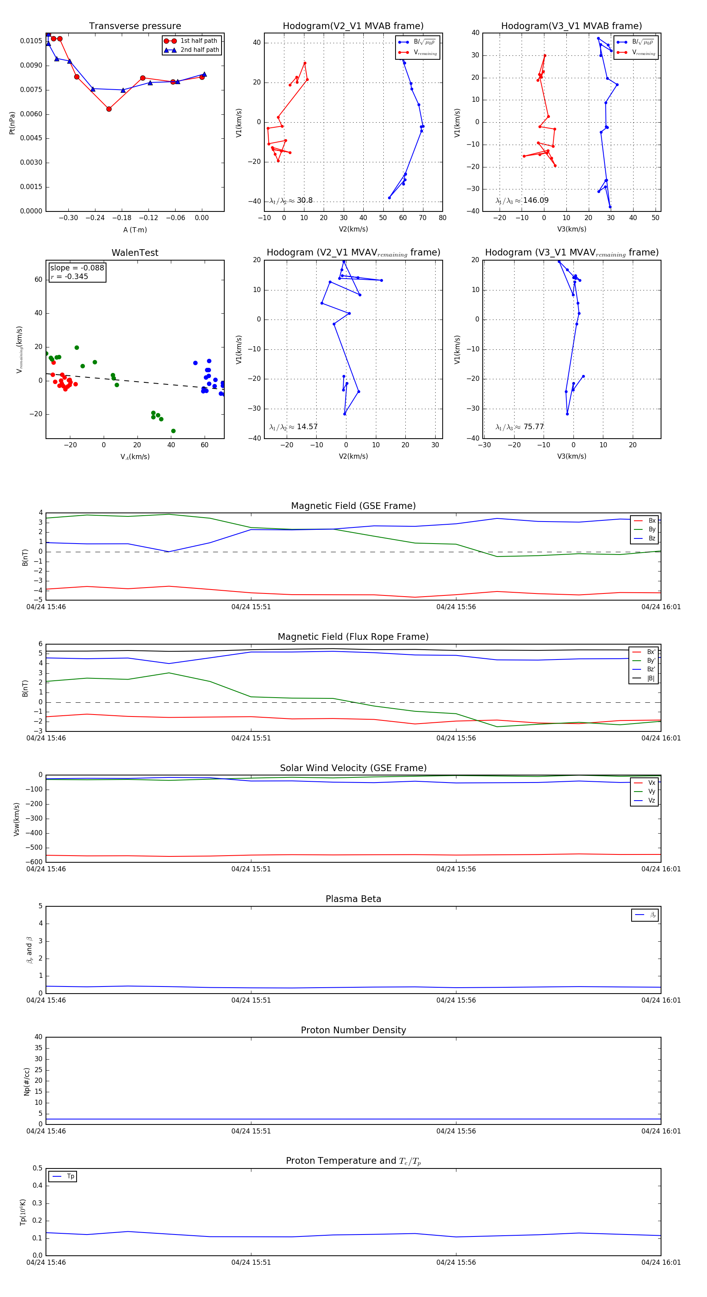The image size is (707, 1297).
Task: Click the 30.8 eigenvalue ratio annotation
Action: pyautogui.click(x=304, y=200)
